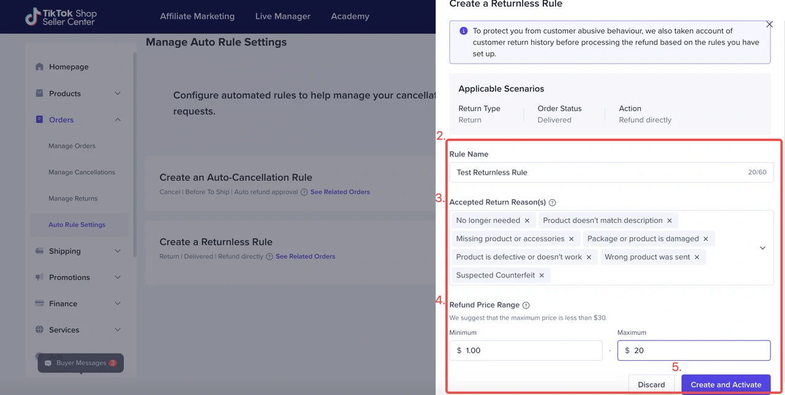Remove the 'Wrong product was sent' tag
Viewport: 785px width, 395px height.
[x=697, y=257]
